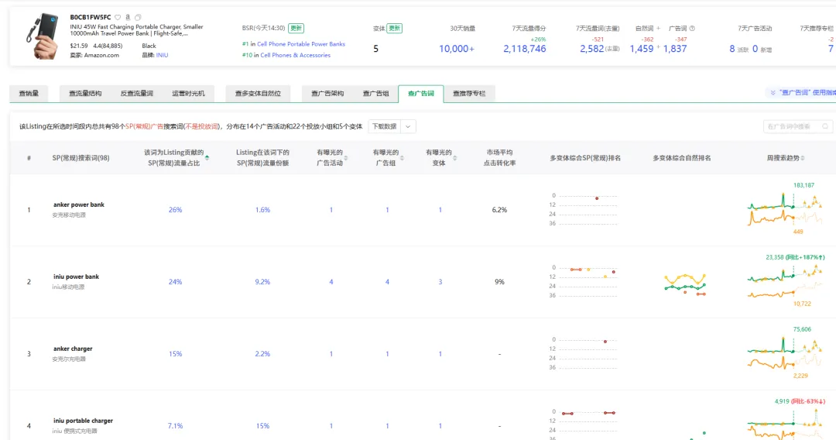Click keyword iniu power bank
836x440 pixels.
[76, 277]
